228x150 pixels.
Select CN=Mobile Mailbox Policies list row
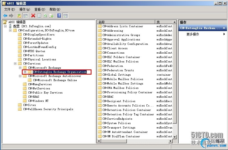[x=123, y=79]
